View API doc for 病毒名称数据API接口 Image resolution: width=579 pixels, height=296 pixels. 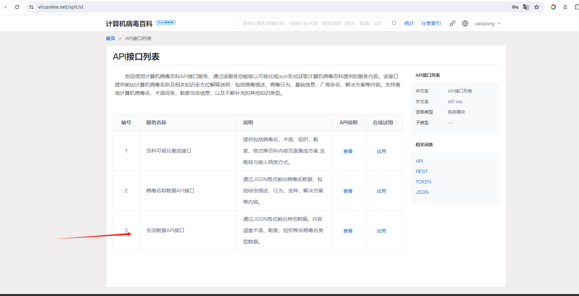[348, 191]
